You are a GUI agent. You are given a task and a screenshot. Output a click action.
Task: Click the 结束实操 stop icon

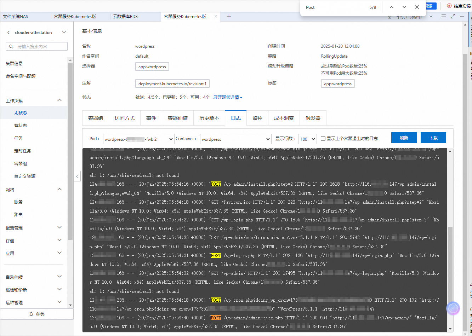pos(449,6)
